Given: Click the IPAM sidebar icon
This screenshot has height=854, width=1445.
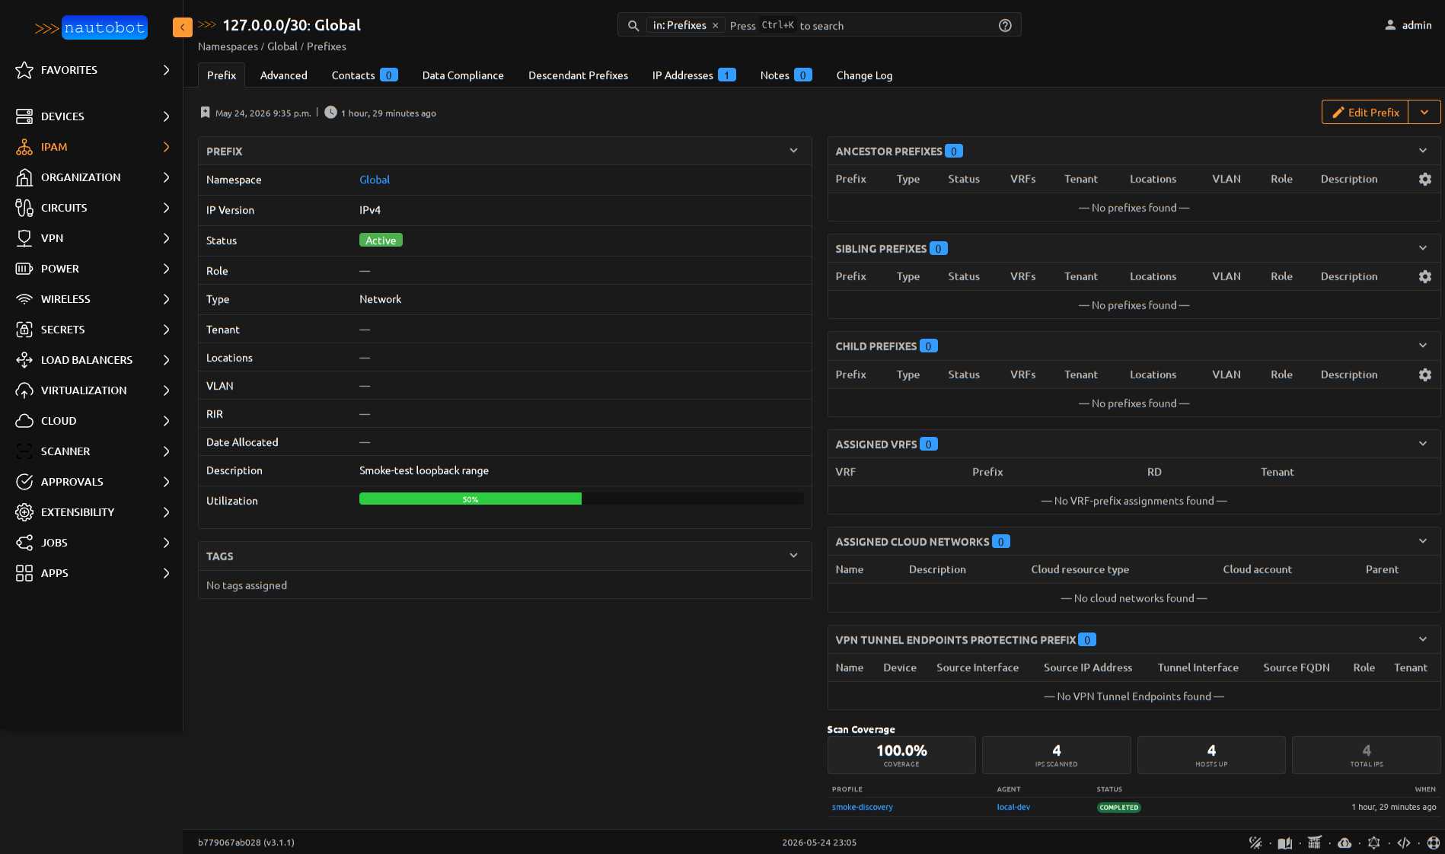Looking at the screenshot, I should click(x=24, y=147).
